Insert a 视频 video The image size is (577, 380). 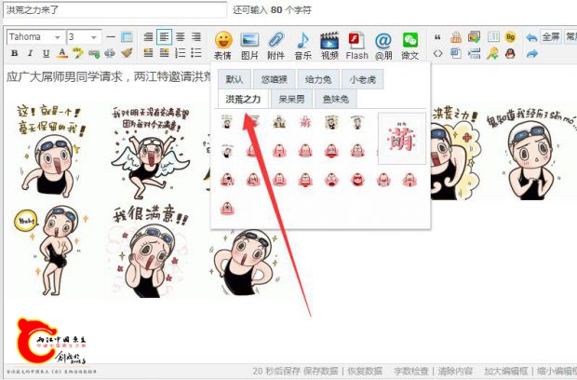coord(329,46)
